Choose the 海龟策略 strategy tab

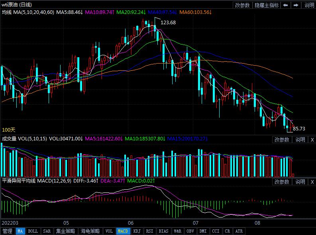click(90, 231)
